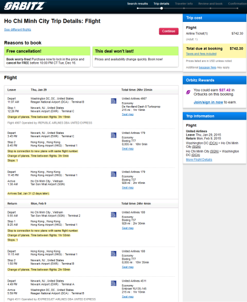The height and width of the screenshot is (302, 247).
Task: Click United logo for Hong Kong to Ho Chi Minh flight 179
Action: coord(114,174)
